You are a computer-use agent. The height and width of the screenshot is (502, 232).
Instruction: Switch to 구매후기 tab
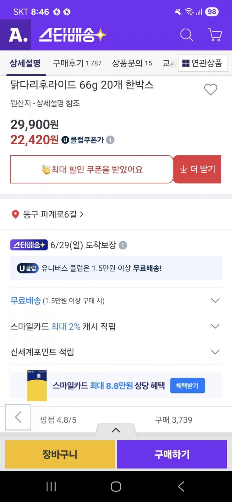[x=77, y=63]
